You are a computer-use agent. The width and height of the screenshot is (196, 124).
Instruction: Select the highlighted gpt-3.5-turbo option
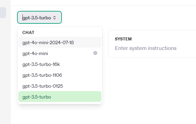coord(60,96)
